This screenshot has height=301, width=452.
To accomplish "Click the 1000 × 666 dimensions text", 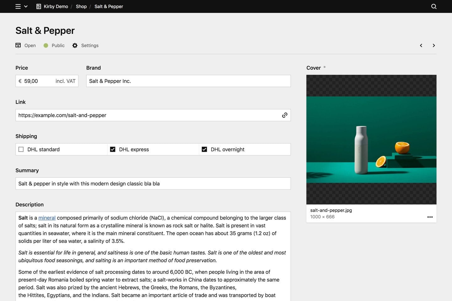I will pyautogui.click(x=322, y=217).
